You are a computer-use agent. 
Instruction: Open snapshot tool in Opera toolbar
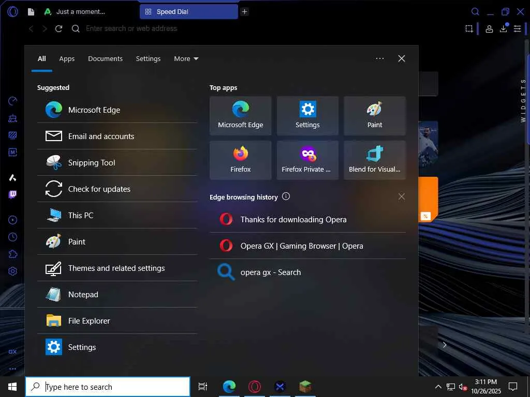pyautogui.click(x=469, y=29)
